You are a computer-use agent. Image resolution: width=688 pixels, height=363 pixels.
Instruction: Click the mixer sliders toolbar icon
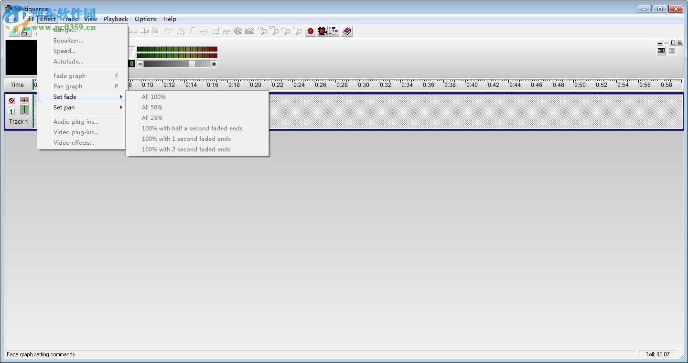click(x=181, y=31)
